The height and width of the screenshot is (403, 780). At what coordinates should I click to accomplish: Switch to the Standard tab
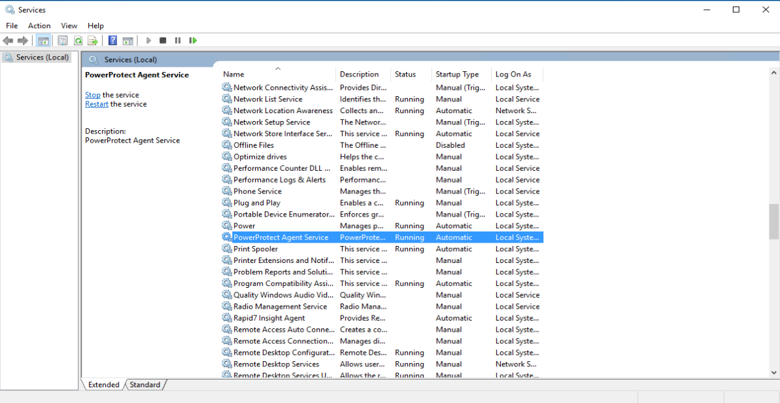[145, 385]
